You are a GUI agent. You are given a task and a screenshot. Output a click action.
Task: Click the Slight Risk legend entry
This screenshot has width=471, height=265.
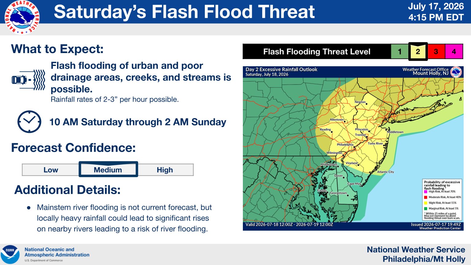pyautogui.click(x=440, y=203)
